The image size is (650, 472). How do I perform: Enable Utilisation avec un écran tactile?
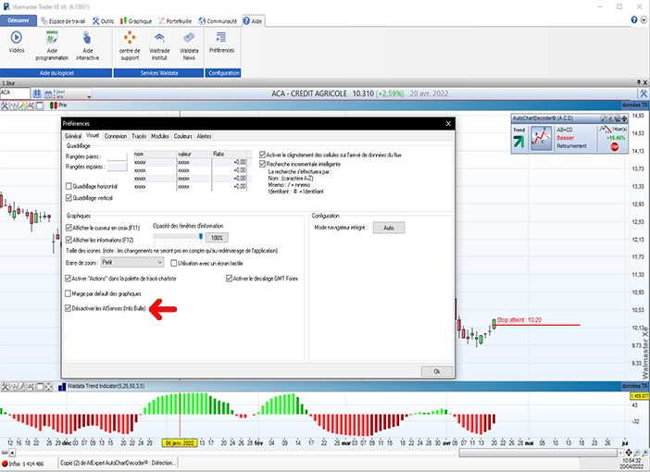point(174,263)
